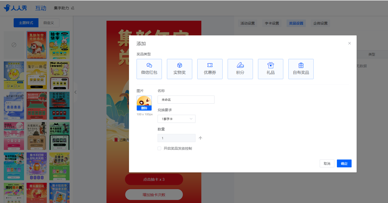
Task: Delete the prize image via 删除
Action: 144,108
